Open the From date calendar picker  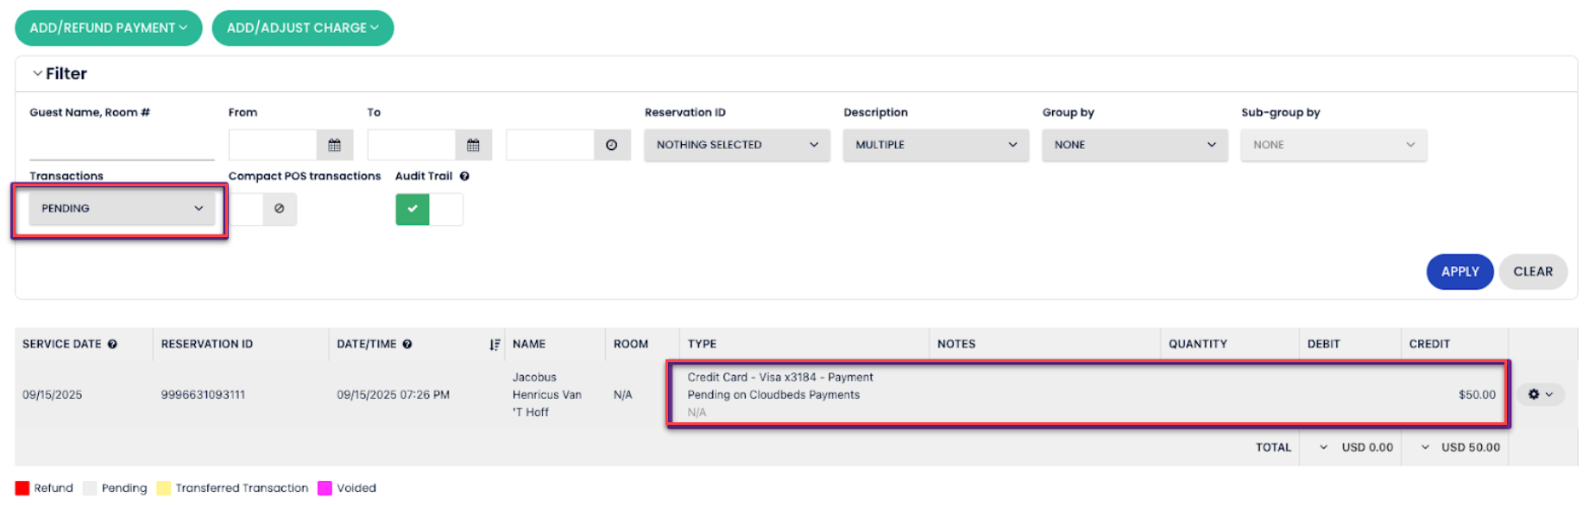(x=334, y=145)
